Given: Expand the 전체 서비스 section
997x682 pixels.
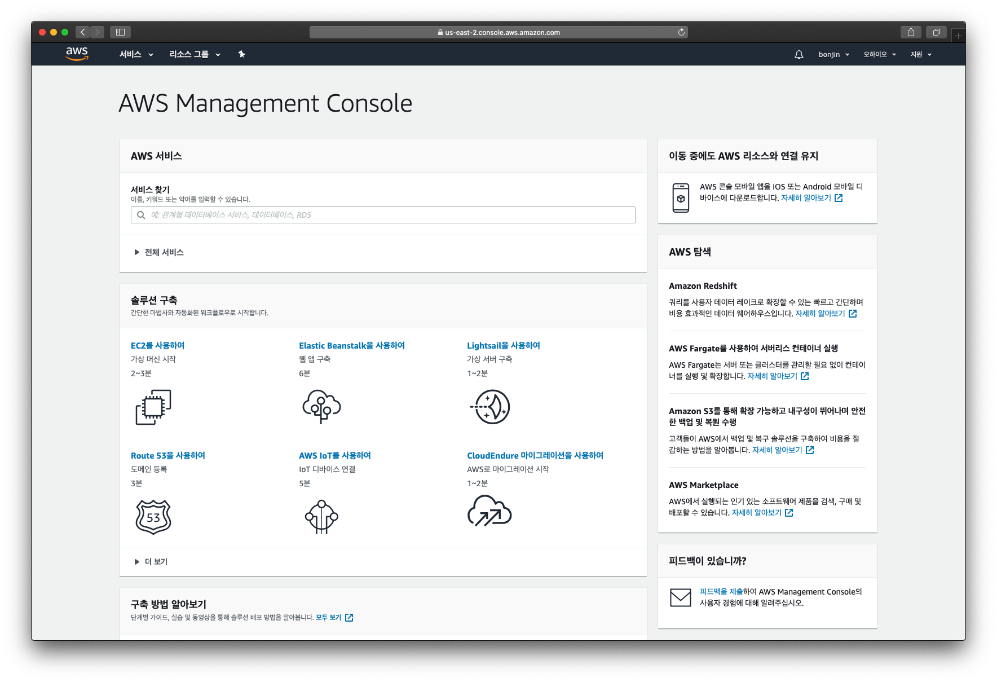Looking at the screenshot, I should tap(158, 252).
